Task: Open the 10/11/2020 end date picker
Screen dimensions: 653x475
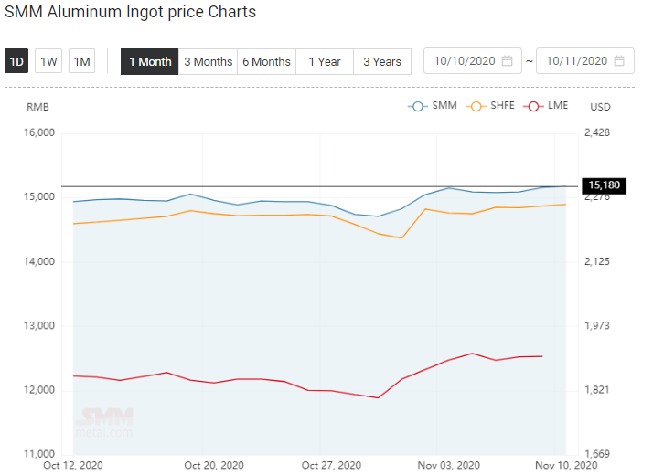Action: point(585,60)
